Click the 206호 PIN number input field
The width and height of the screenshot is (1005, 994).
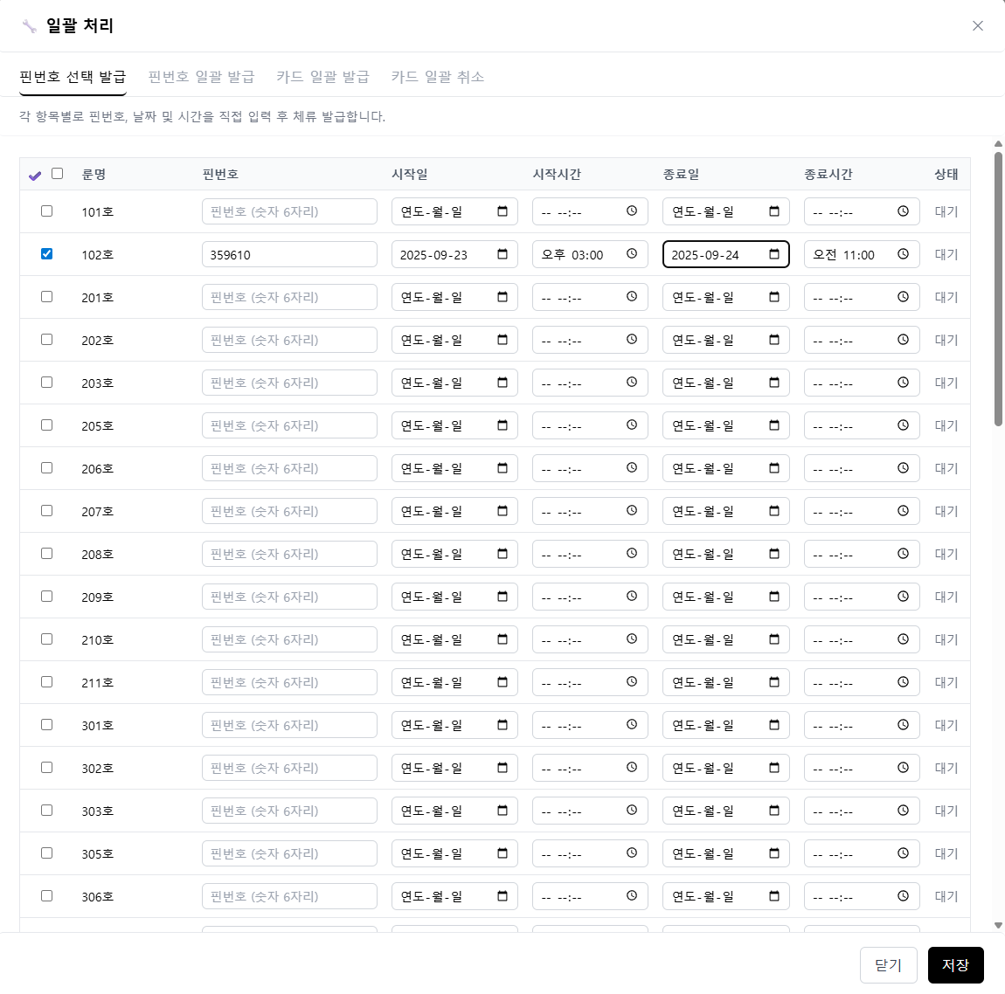point(289,468)
